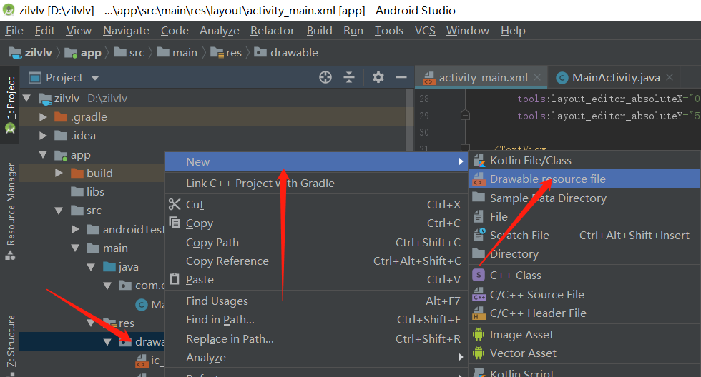Choose Directory in New submenu
Viewport: 701px width, 377px height.
584,254
